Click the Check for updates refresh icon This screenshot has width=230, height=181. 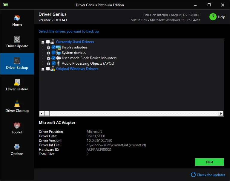[x=193, y=175]
